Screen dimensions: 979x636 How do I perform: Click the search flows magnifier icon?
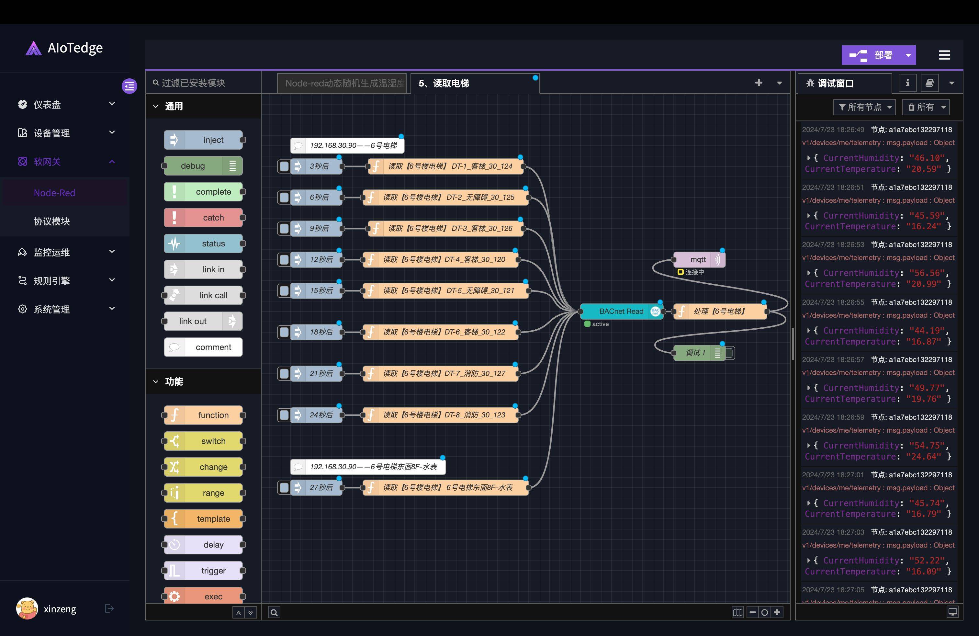[274, 613]
